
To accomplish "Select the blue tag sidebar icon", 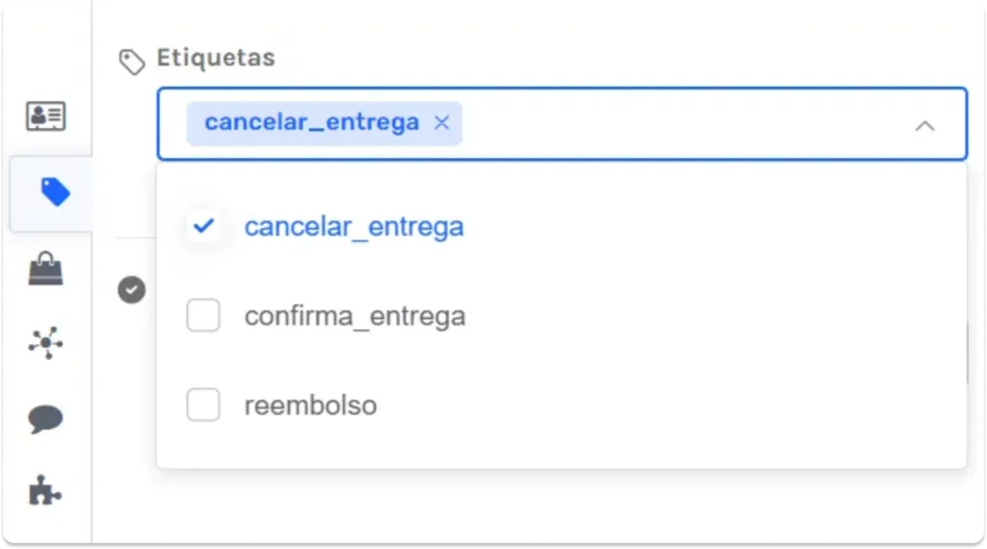I will [x=55, y=193].
